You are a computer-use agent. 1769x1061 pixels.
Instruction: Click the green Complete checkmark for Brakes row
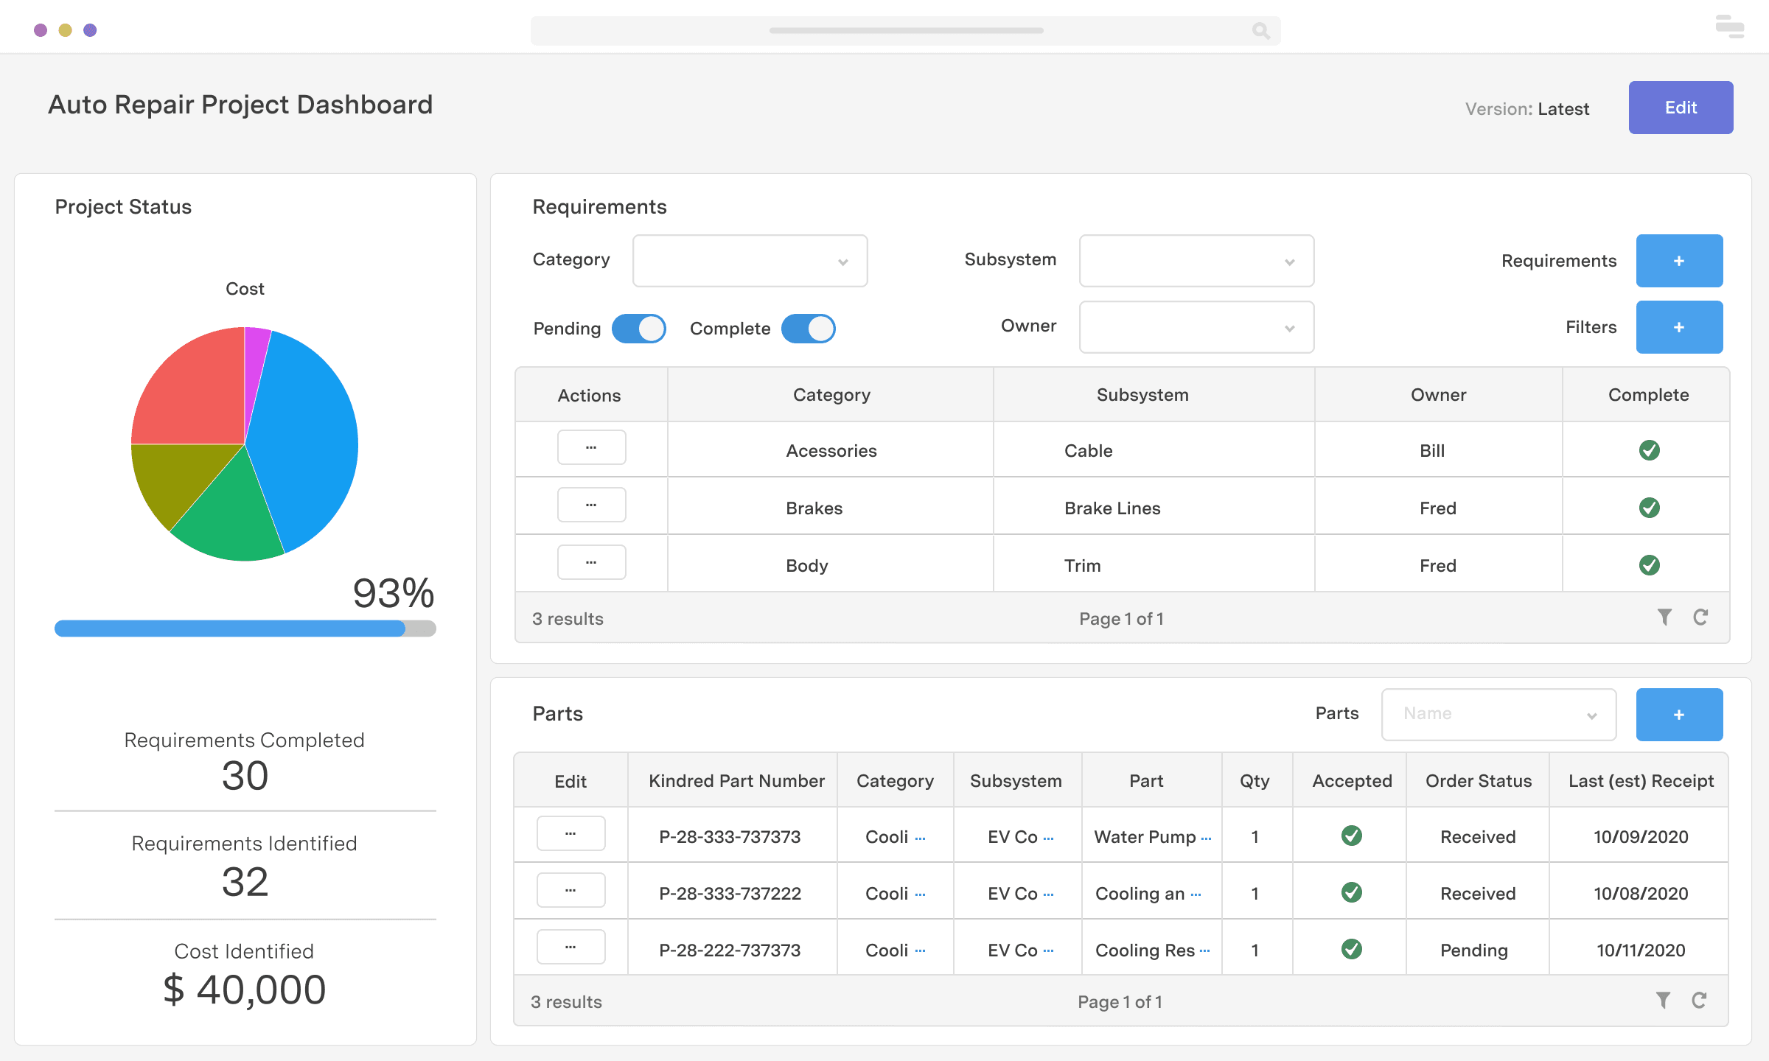point(1651,507)
